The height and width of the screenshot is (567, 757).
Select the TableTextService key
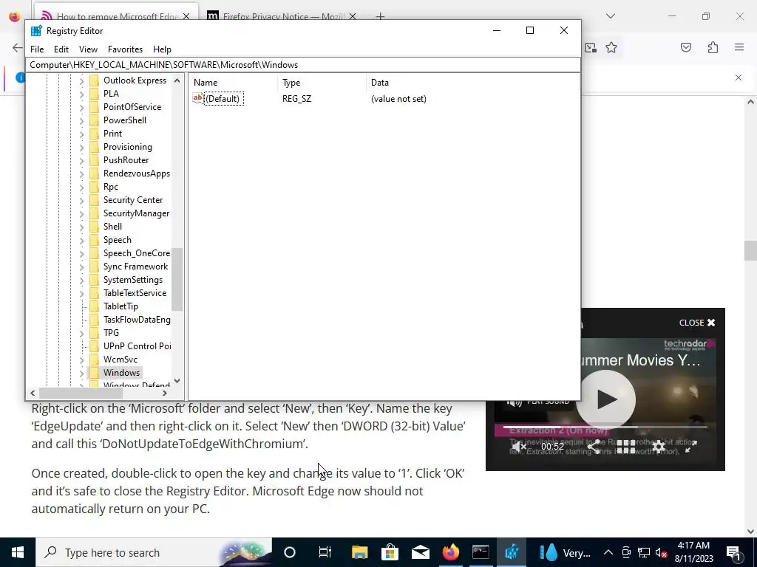(x=135, y=292)
